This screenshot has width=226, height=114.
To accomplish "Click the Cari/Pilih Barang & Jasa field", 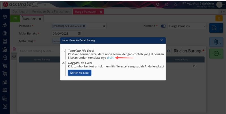I will 40,51.
